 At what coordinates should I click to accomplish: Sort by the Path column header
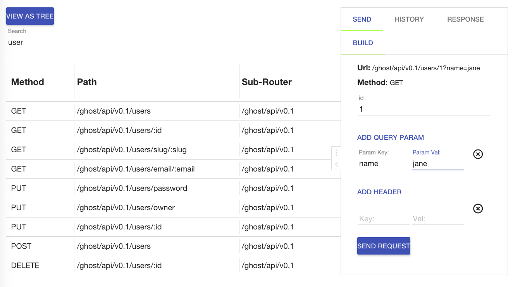tap(87, 82)
